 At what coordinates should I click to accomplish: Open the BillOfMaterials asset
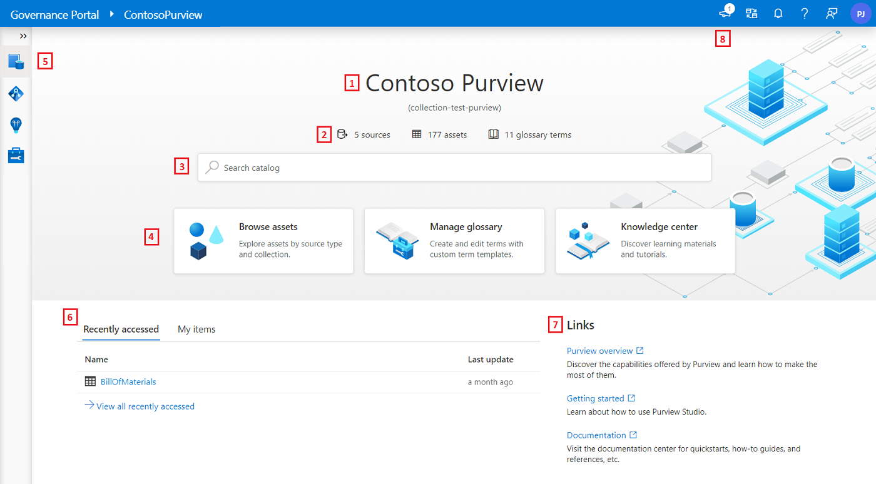[128, 381]
